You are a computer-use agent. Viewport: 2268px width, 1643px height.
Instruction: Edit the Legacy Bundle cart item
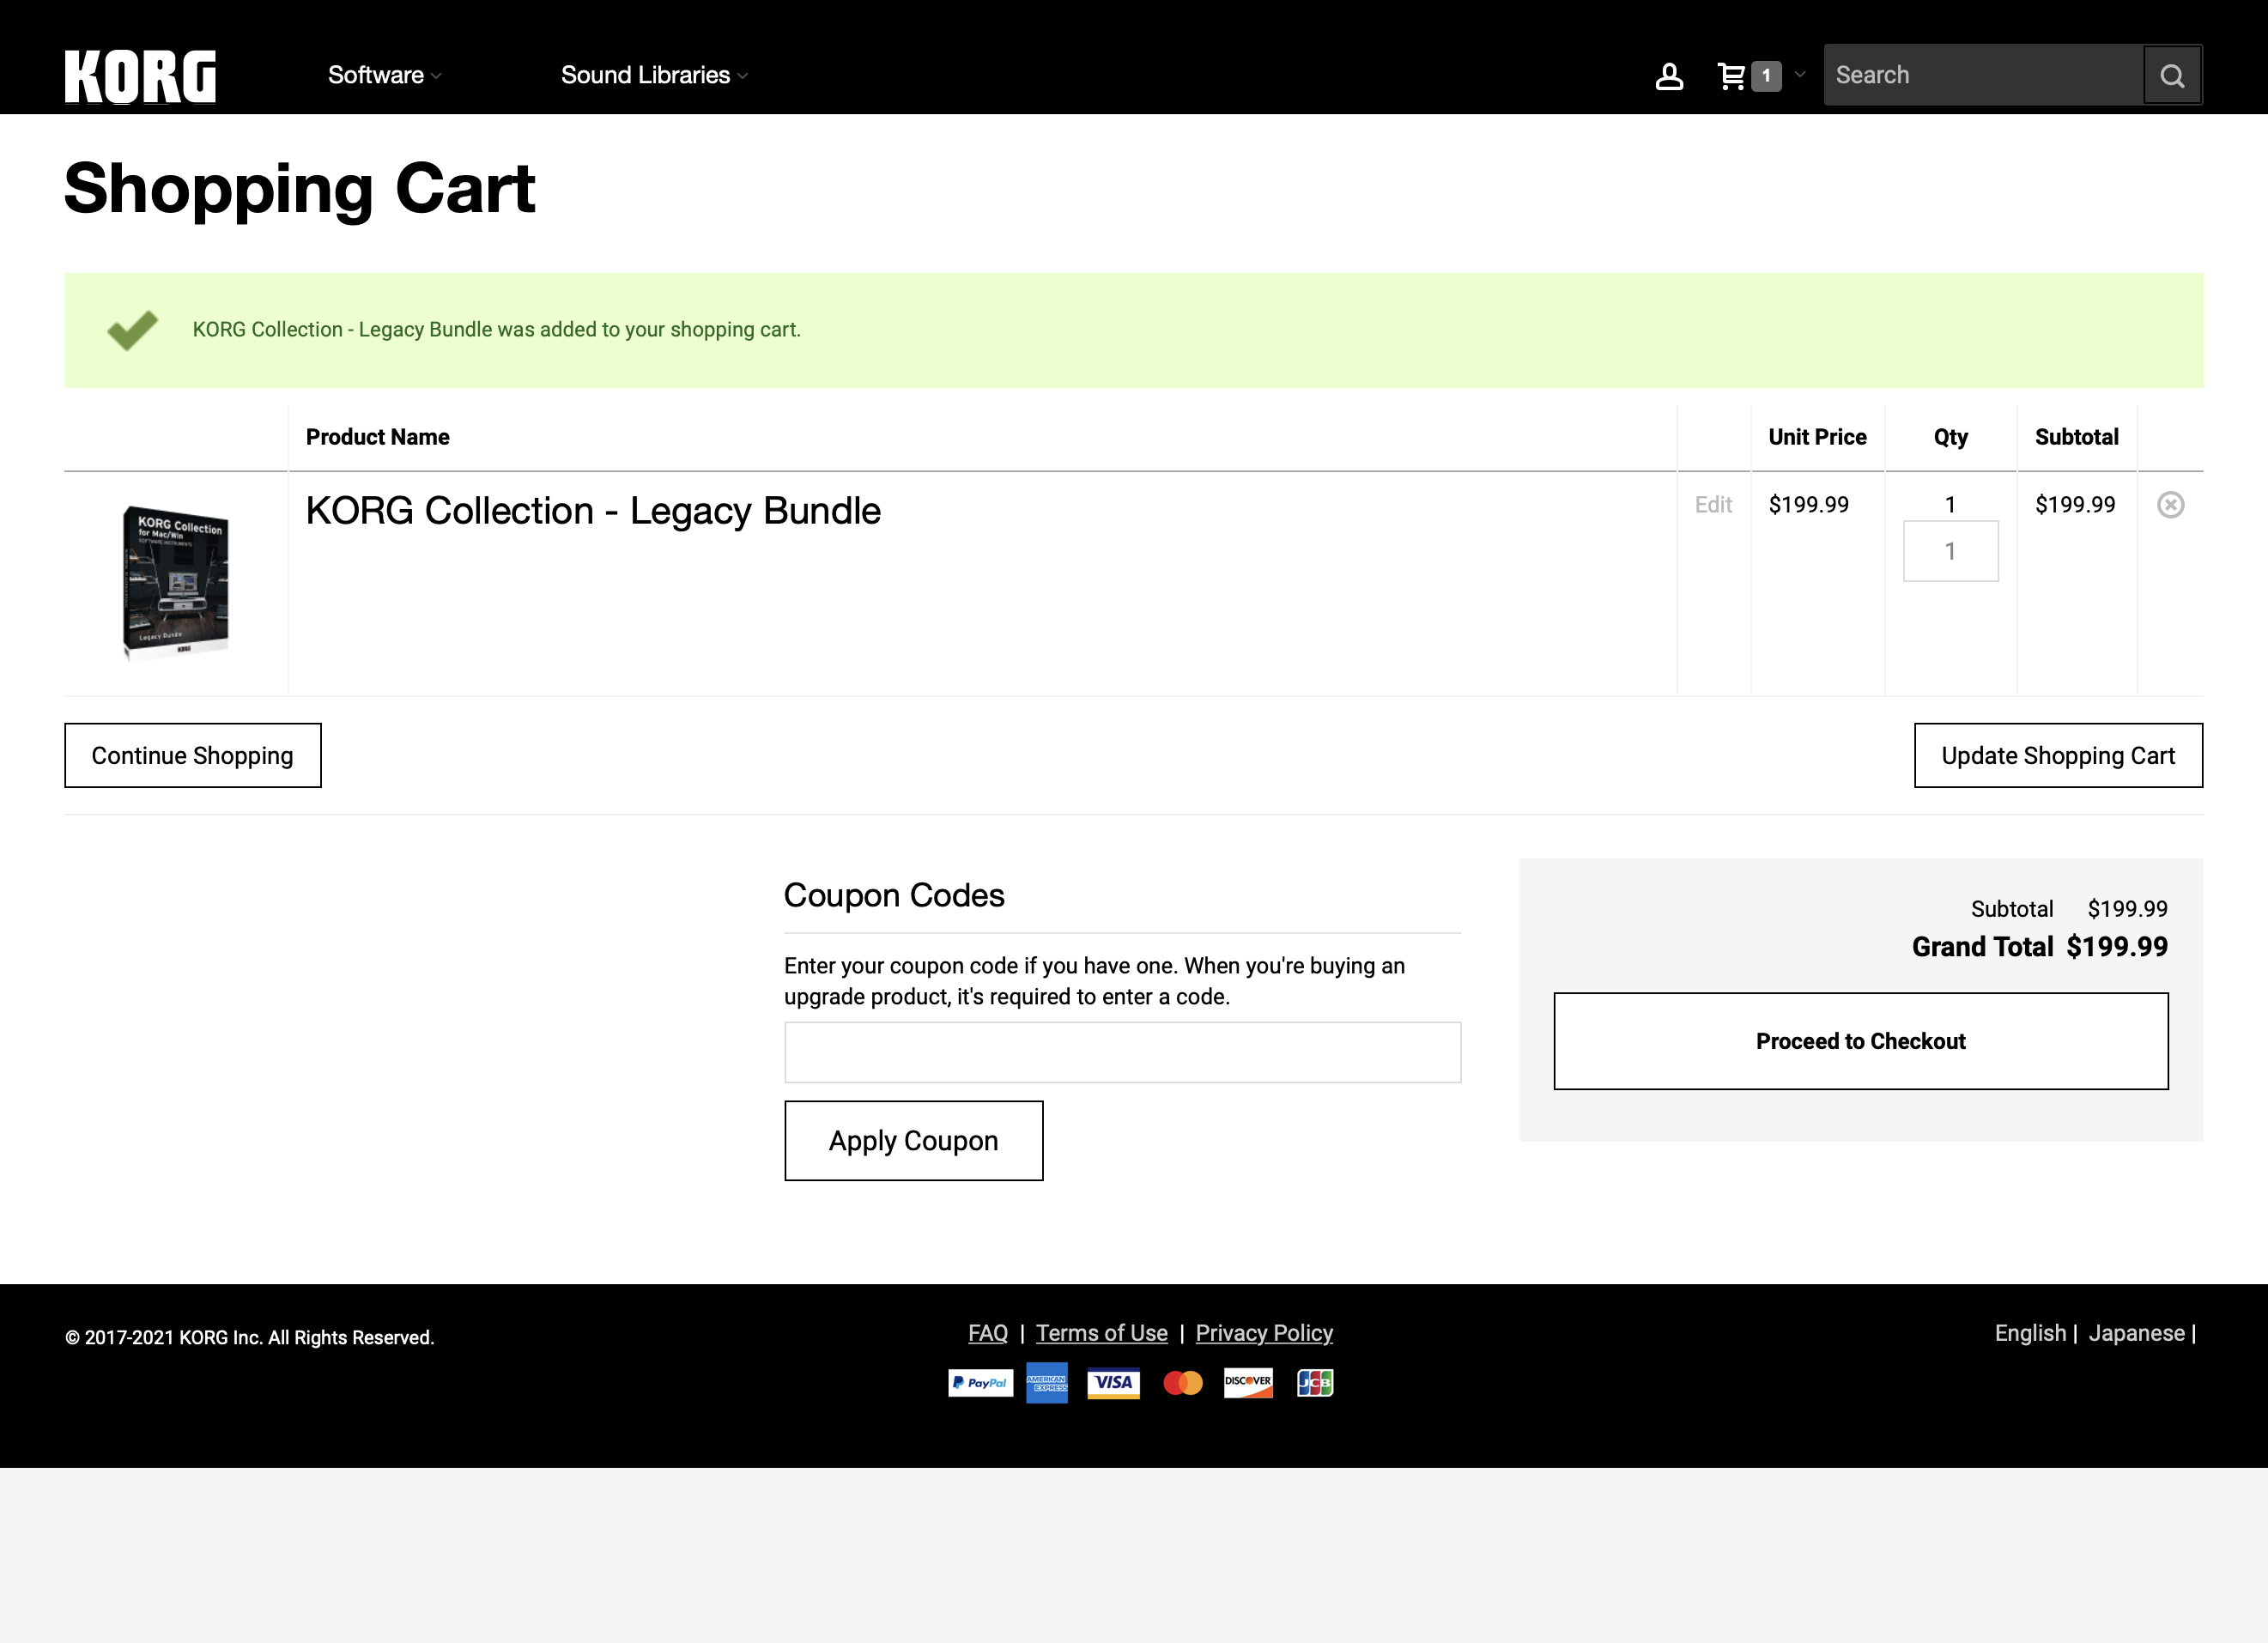[1713, 505]
